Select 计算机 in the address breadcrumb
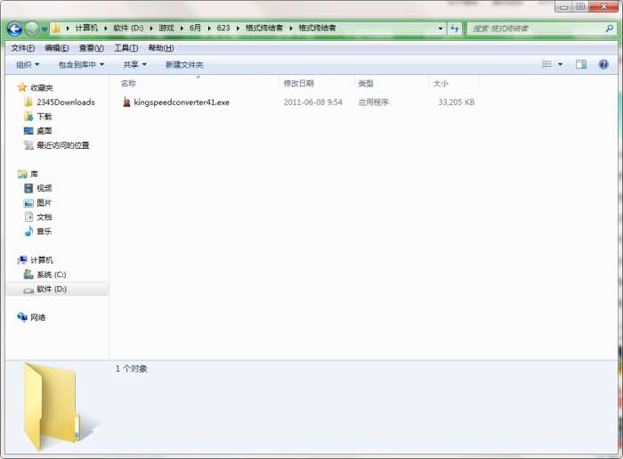This screenshot has height=459, width=623. (x=86, y=29)
